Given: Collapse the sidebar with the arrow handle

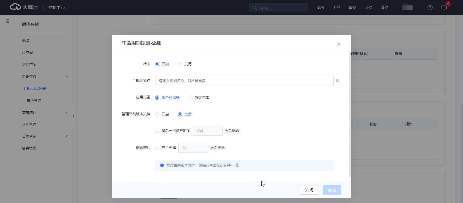Looking at the screenshot, I should click(x=73, y=116).
